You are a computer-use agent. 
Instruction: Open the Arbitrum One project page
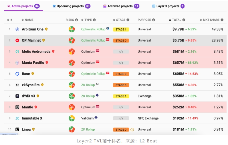tap(33, 29)
